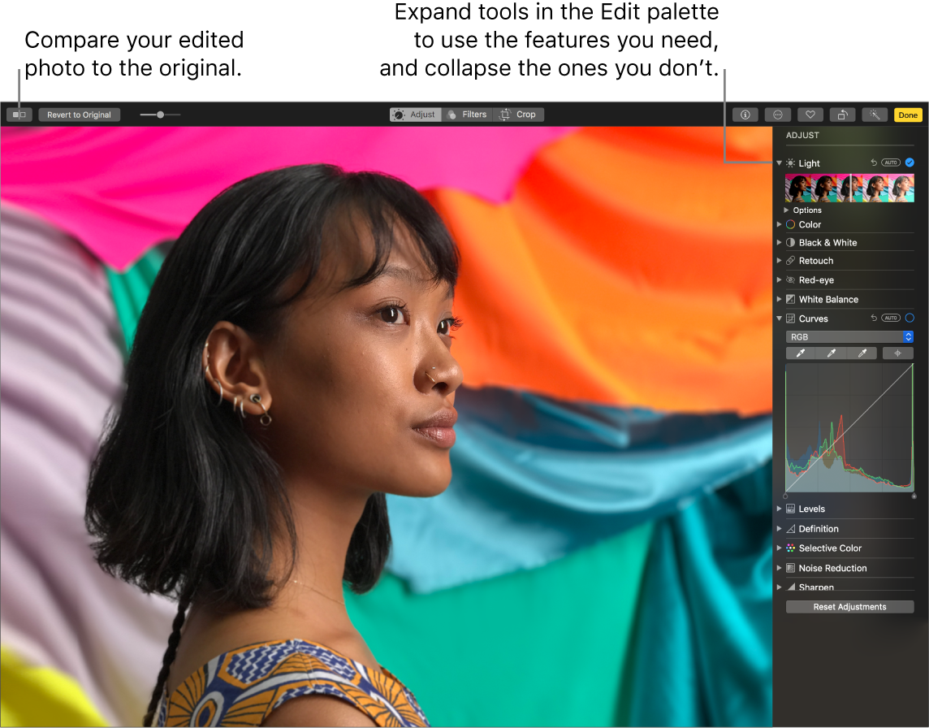Screen dimensions: 929x728
Task: Click the rotate photo icon
Action: (x=842, y=115)
